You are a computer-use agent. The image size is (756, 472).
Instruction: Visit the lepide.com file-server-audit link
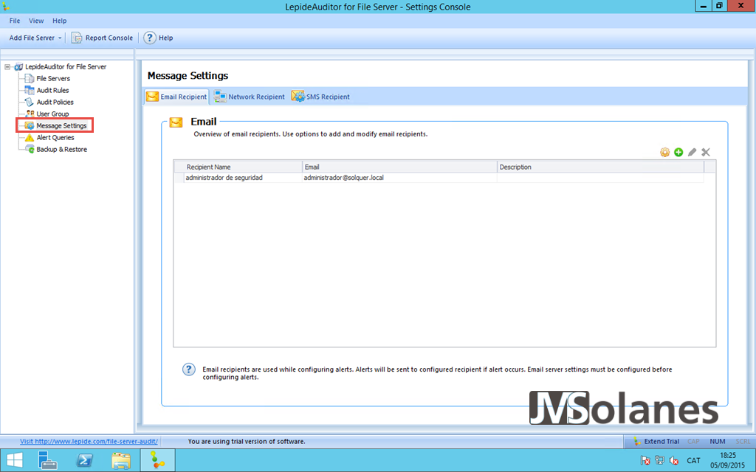(x=89, y=441)
